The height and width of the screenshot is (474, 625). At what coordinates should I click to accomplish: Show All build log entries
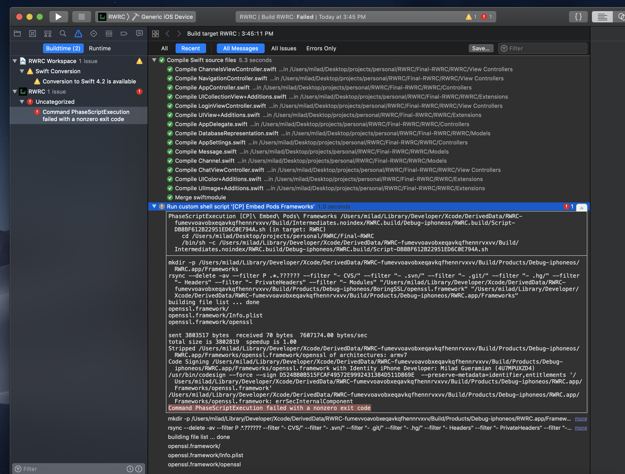164,48
